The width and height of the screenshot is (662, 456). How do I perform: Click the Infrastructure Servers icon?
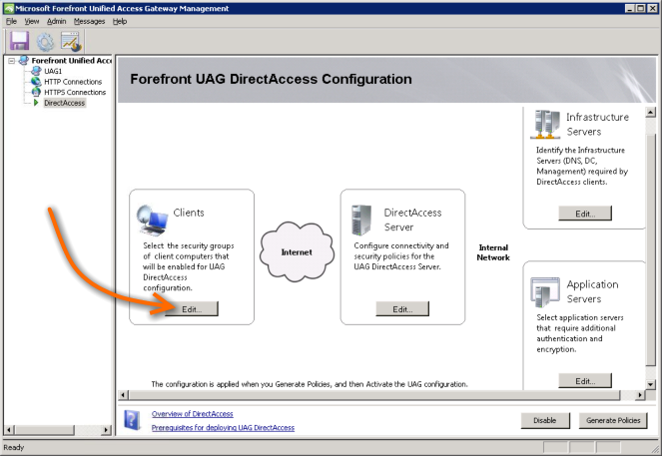pyautogui.click(x=545, y=124)
